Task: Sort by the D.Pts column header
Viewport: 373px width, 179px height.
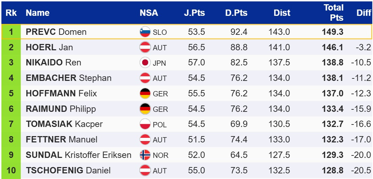Action: tap(236, 13)
